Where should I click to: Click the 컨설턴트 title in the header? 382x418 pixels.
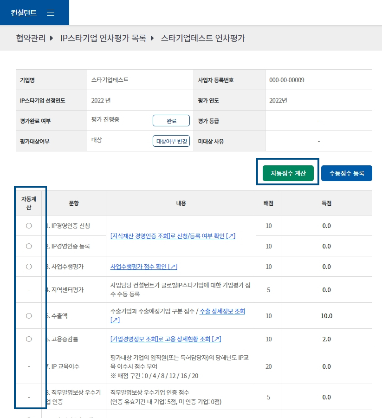tap(24, 13)
